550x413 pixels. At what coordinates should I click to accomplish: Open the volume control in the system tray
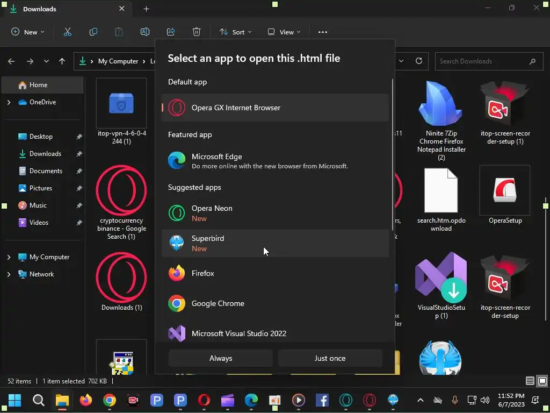(485, 400)
